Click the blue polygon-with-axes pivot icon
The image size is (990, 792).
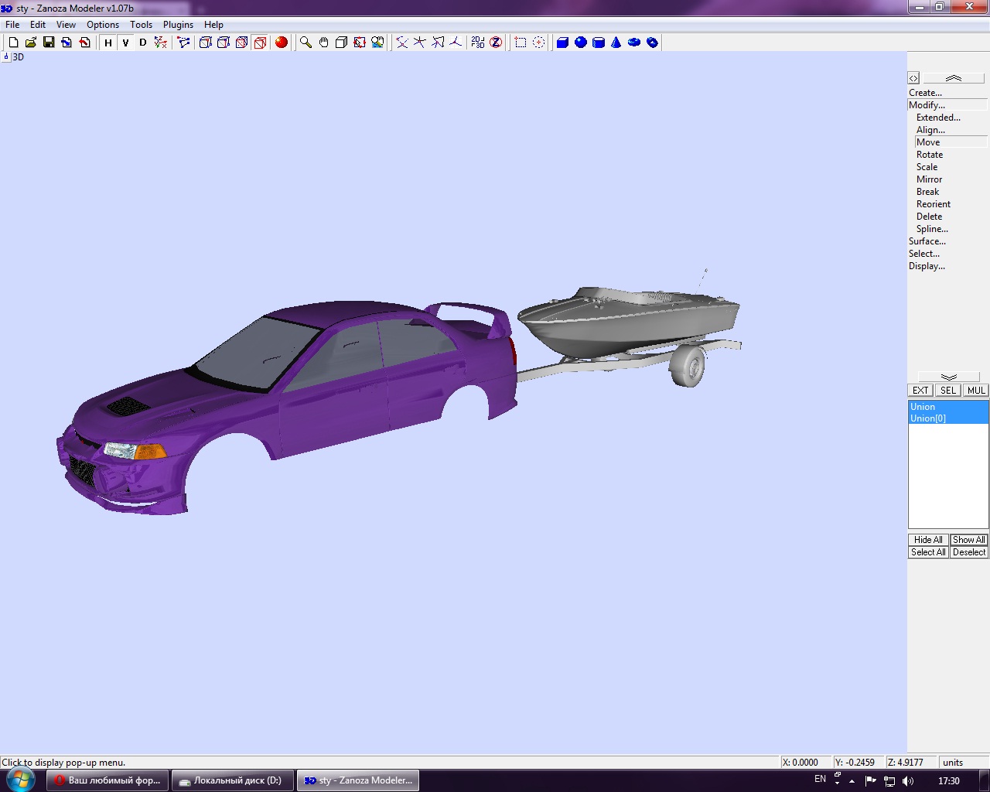pos(438,43)
